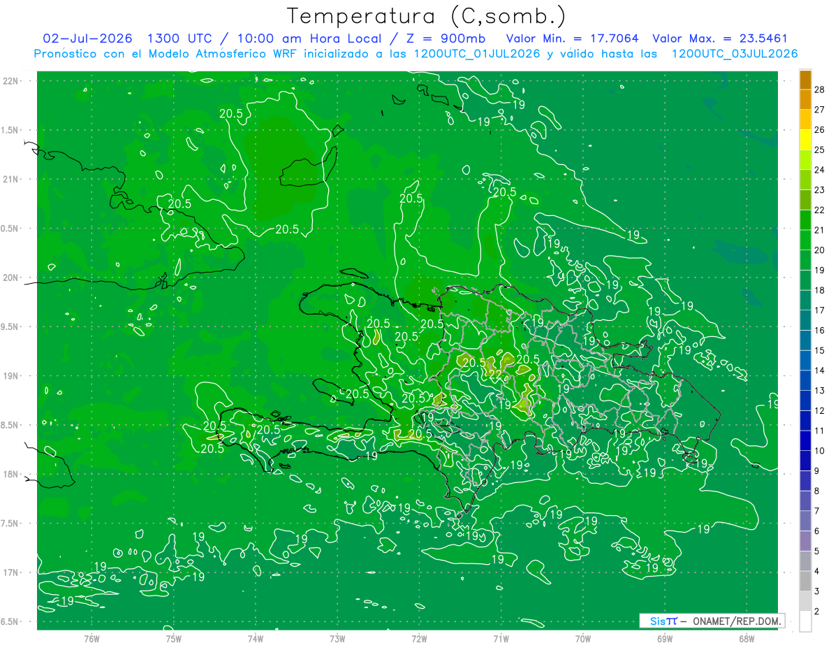Pick the white legend swatch below value 2

[805, 621]
